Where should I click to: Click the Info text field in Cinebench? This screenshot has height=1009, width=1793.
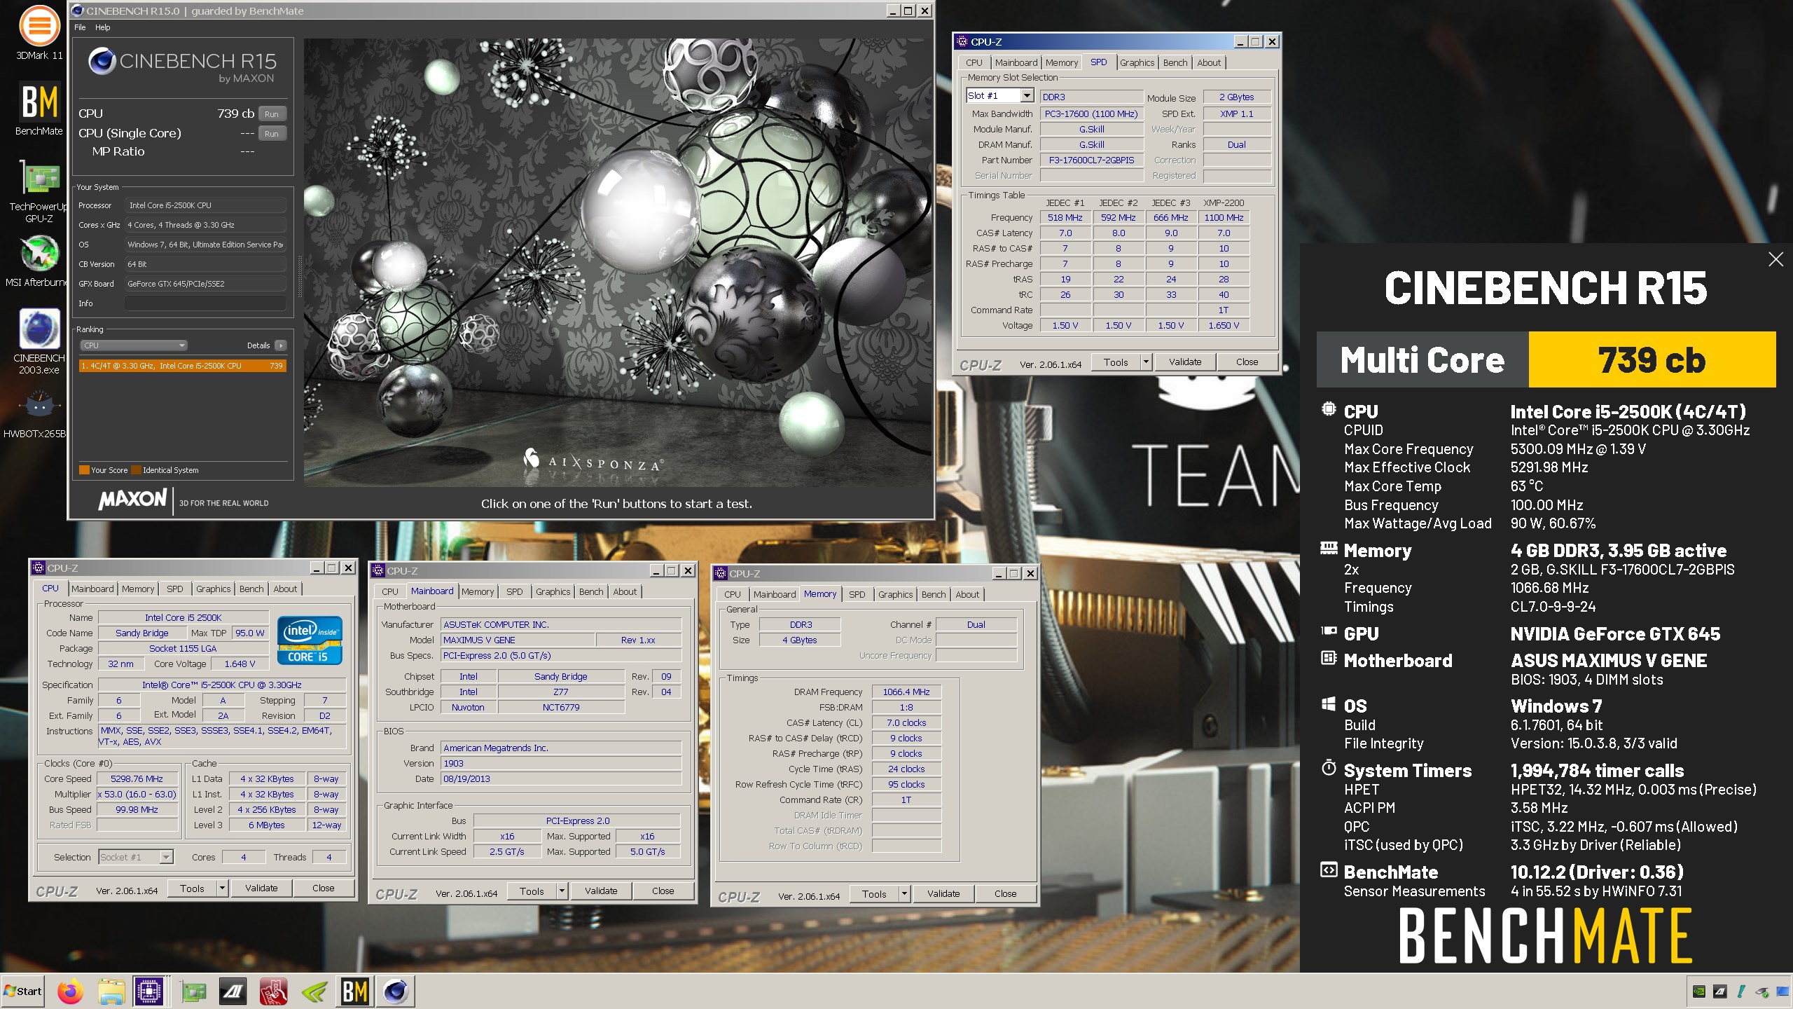[205, 303]
